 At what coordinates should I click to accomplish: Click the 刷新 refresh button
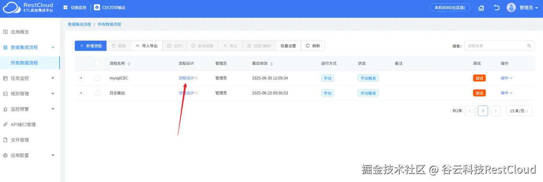[313, 46]
